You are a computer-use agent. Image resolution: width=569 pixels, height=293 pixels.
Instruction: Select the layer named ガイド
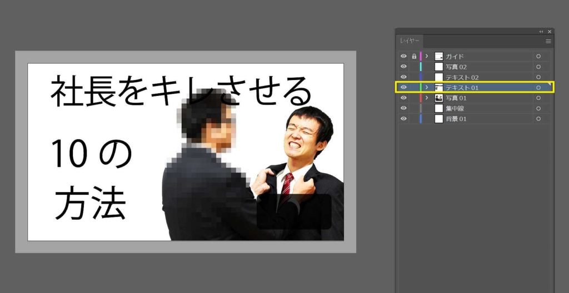click(x=455, y=57)
